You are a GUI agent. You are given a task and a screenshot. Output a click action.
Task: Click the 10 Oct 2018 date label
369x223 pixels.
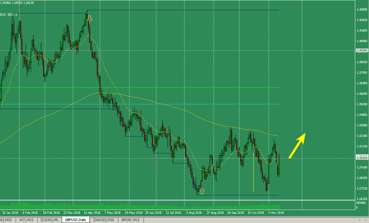pos(256,213)
